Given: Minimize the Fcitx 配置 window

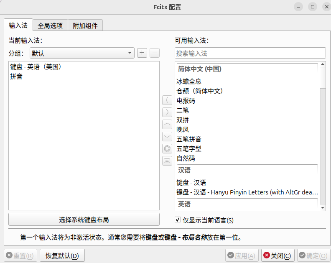Looking at the screenshot, I should point(298,7).
